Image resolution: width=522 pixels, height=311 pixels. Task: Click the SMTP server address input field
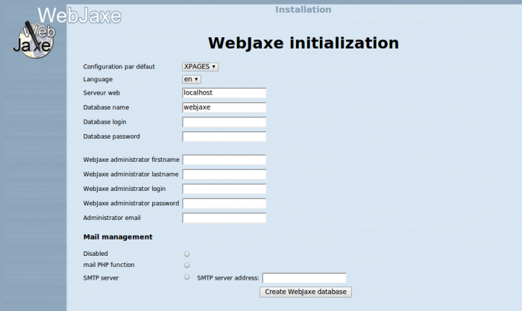[304, 278]
